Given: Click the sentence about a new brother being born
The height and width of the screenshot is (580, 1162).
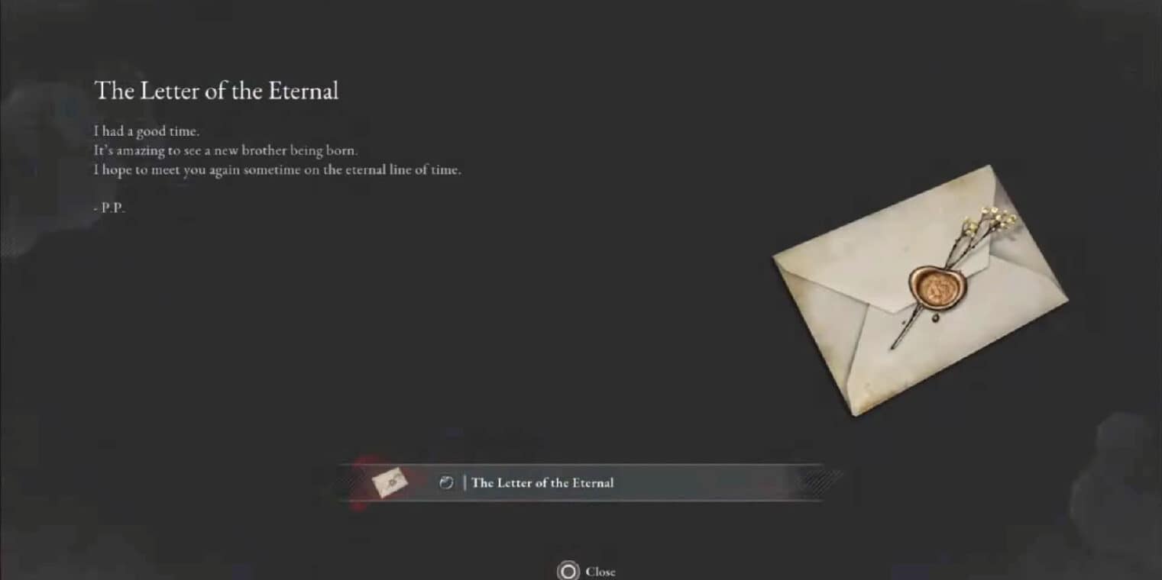Looking at the screenshot, I should (225, 151).
